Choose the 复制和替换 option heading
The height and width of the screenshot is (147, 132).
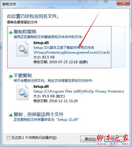pyautogui.click(x=25, y=32)
